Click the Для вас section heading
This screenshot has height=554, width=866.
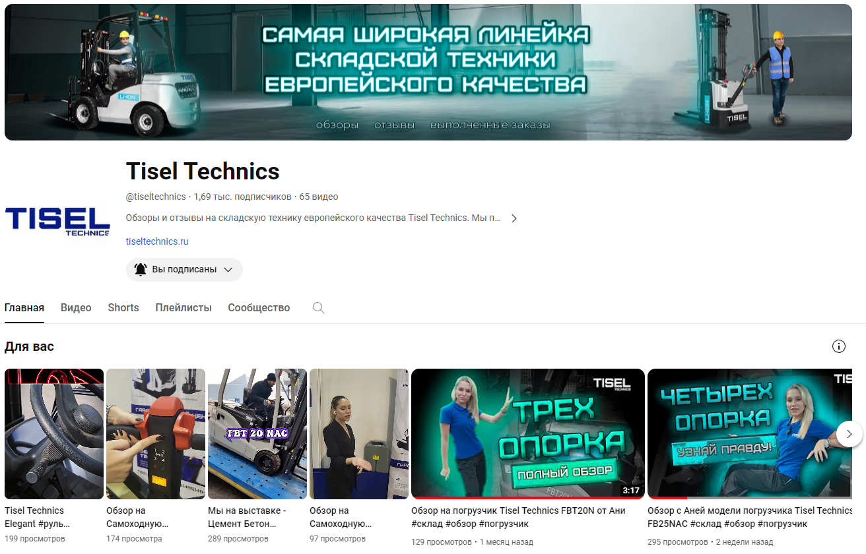pos(29,346)
